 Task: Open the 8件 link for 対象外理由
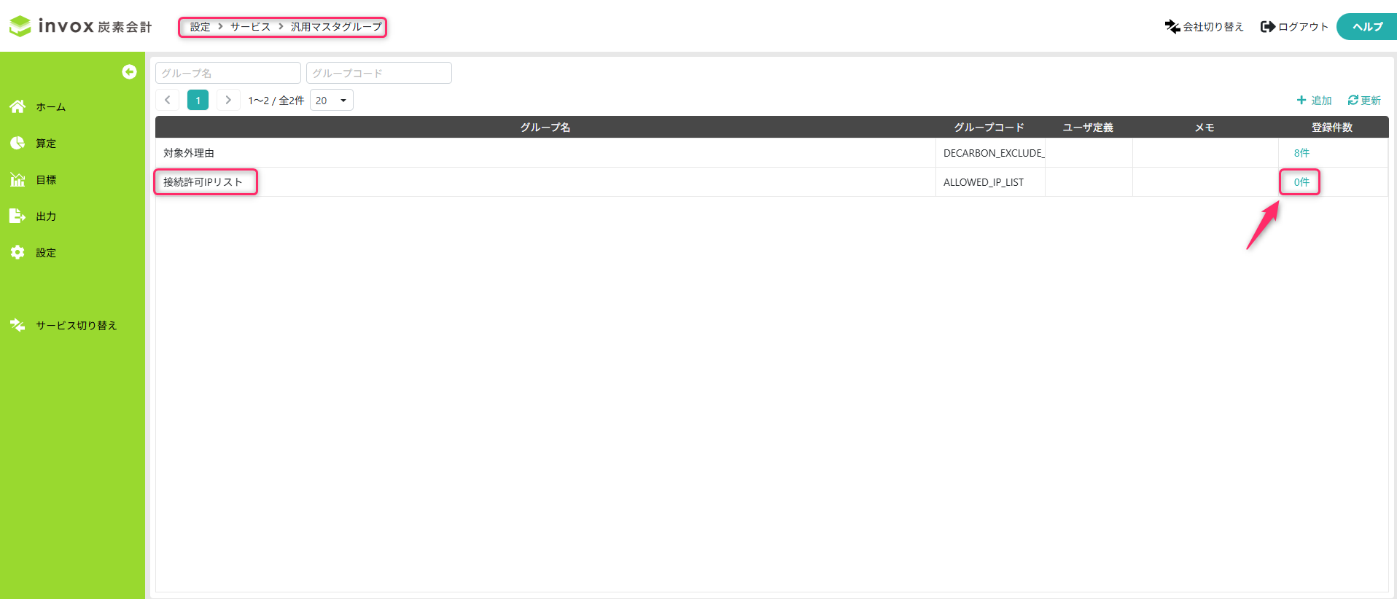(x=1301, y=153)
